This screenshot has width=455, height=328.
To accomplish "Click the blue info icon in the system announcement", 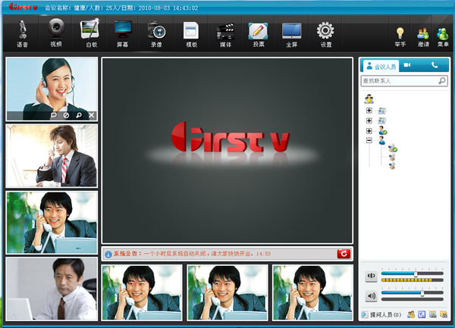I will [x=108, y=254].
